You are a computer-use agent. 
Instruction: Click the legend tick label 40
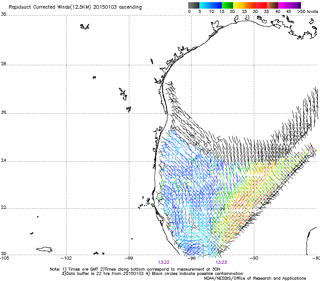(x=278, y=12)
